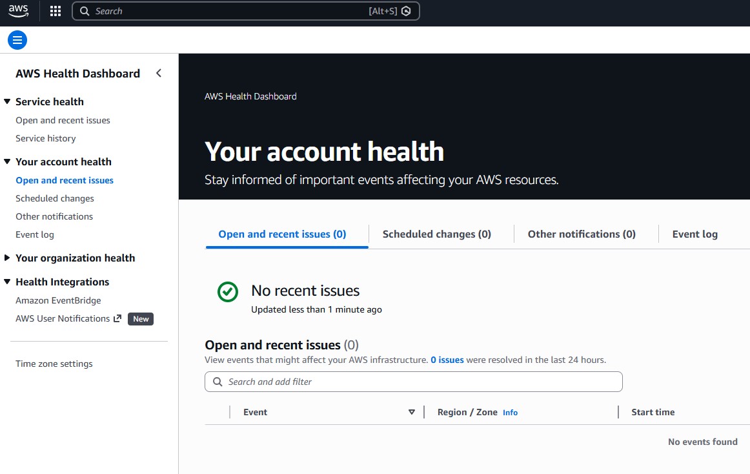750x474 pixels.
Task: Open Amazon EventBridge from Health Integrations
Action: coord(57,300)
